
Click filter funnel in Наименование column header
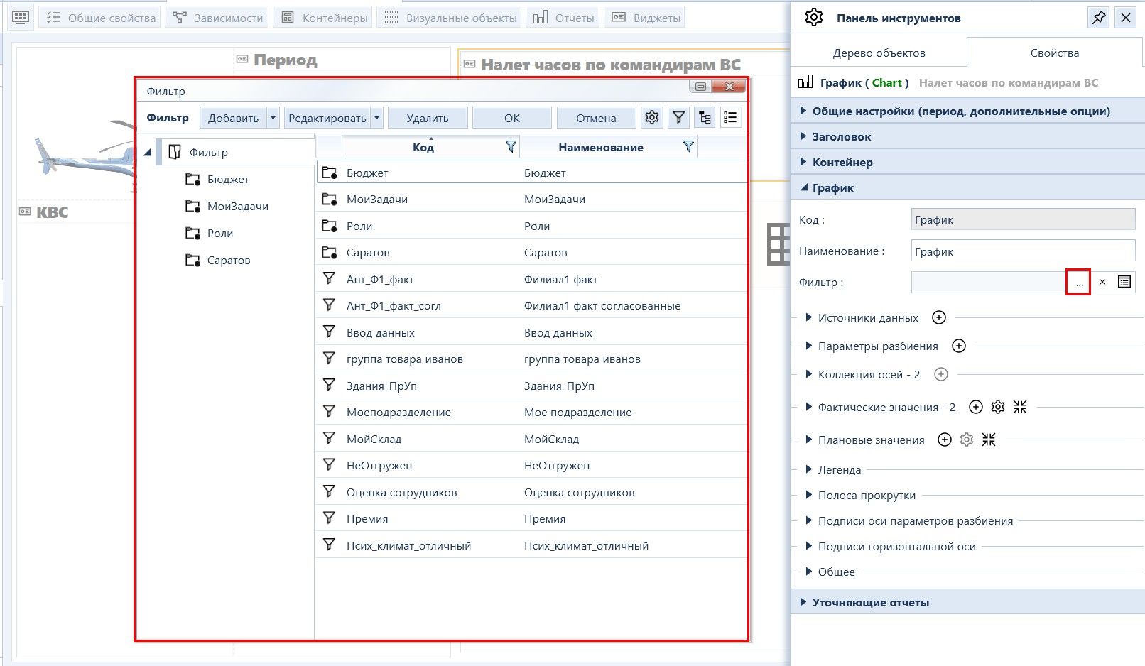pyautogui.click(x=688, y=147)
